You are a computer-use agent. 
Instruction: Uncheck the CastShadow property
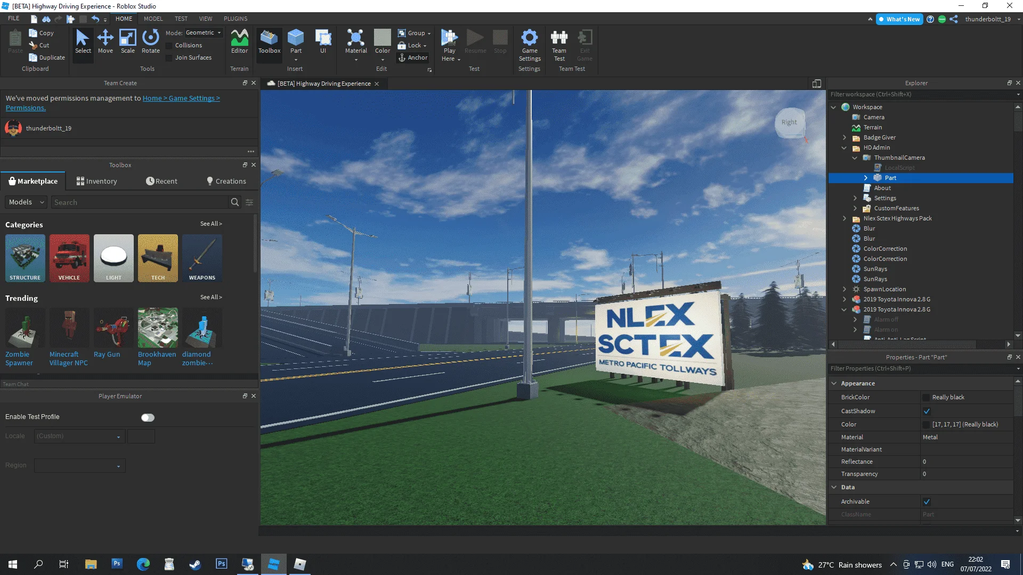point(927,411)
